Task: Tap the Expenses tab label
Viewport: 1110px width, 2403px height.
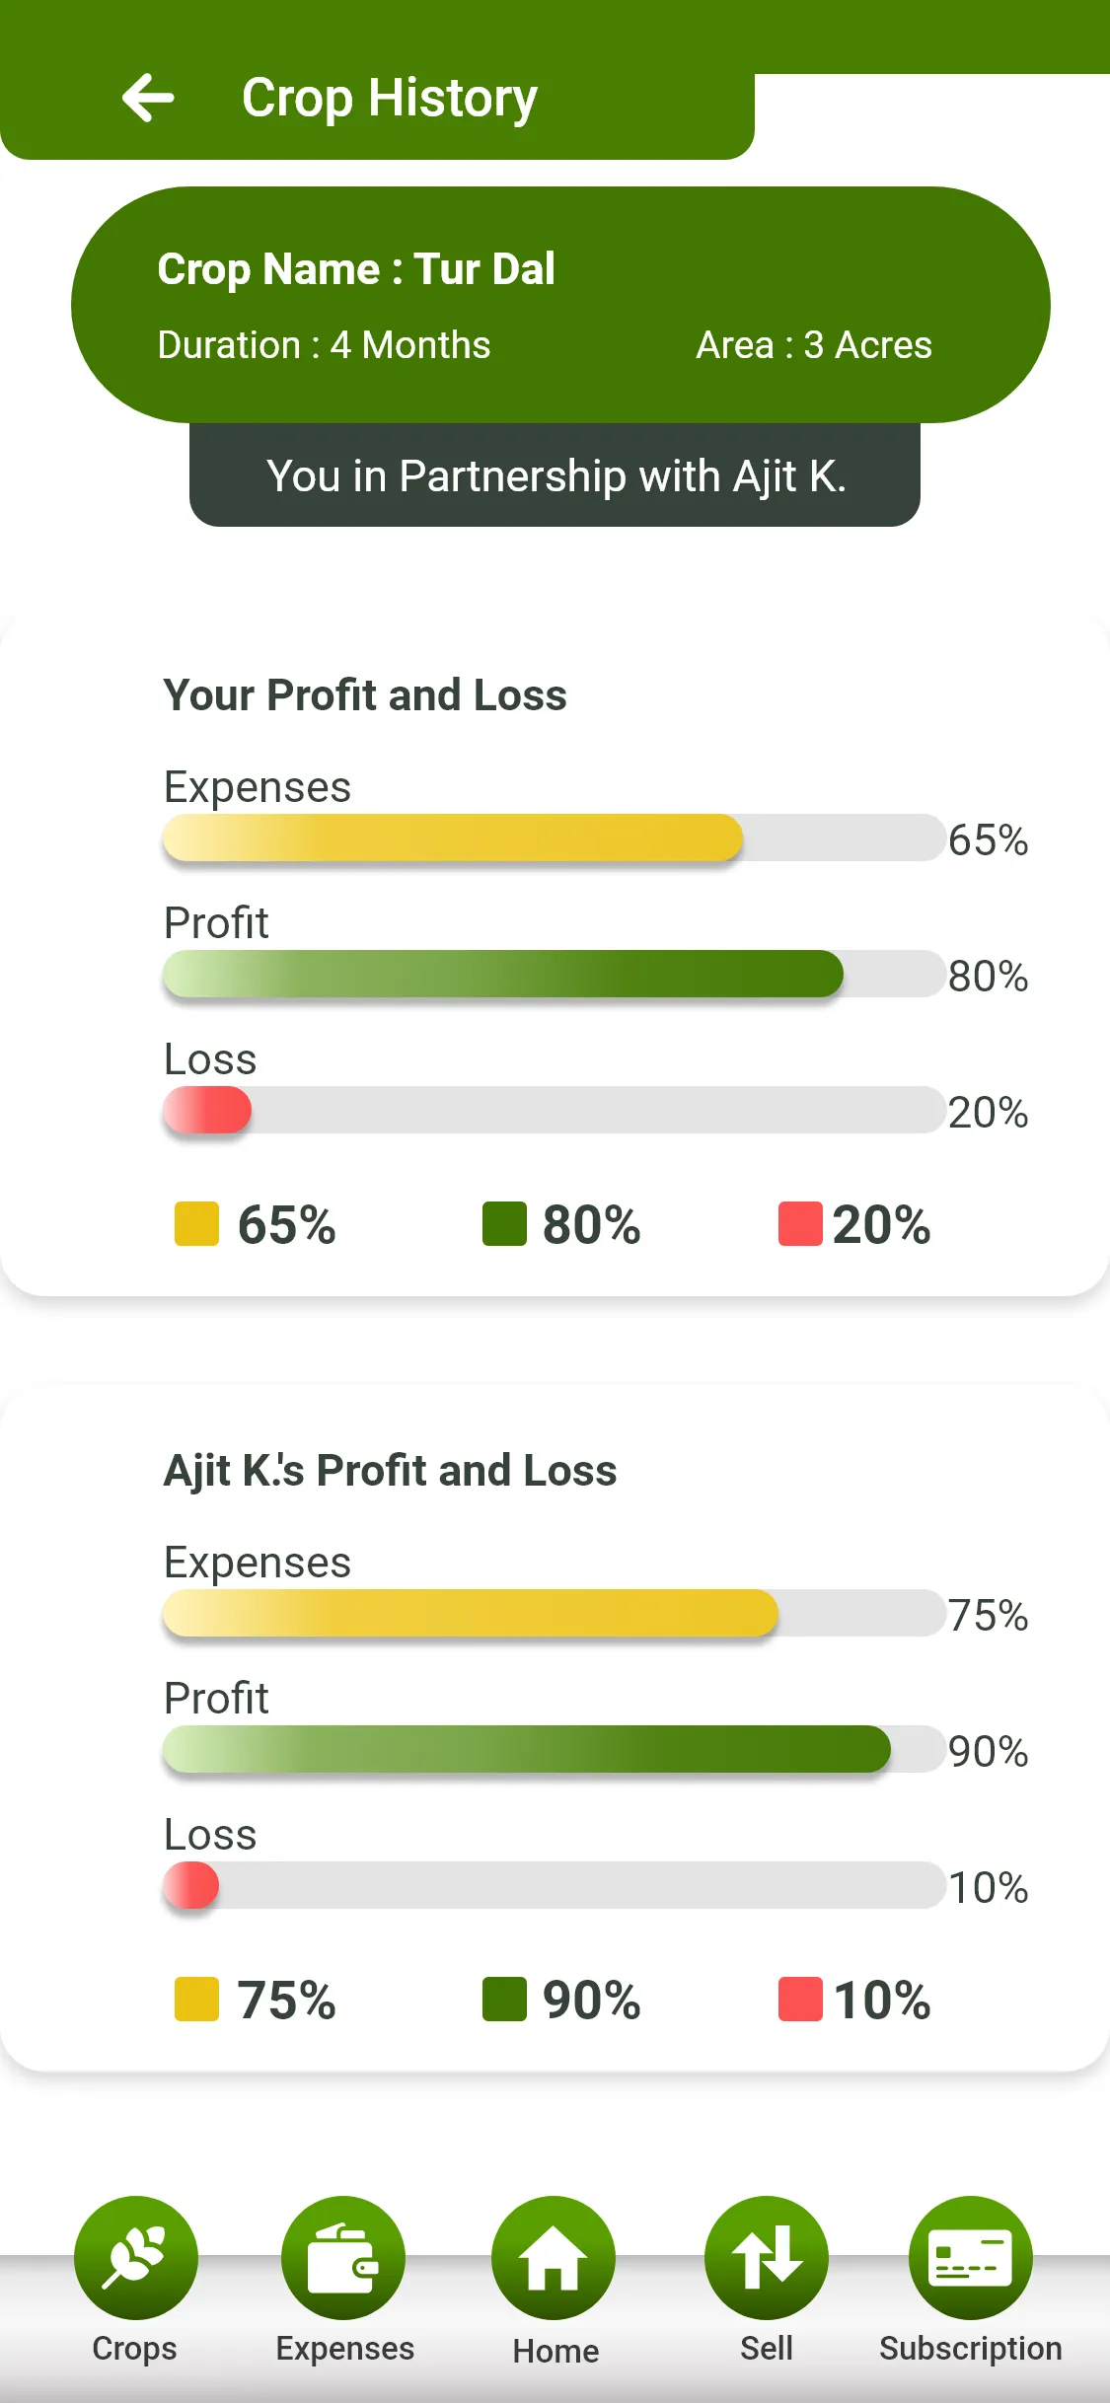Action: click(345, 2349)
